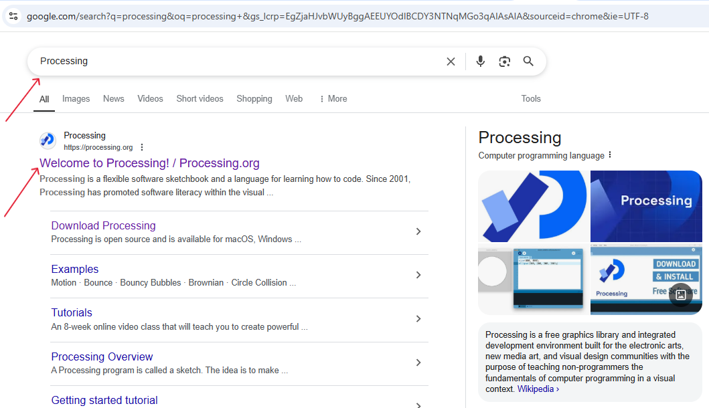Open the Processing Overview sitelink
The width and height of the screenshot is (709, 408).
pyautogui.click(x=102, y=356)
